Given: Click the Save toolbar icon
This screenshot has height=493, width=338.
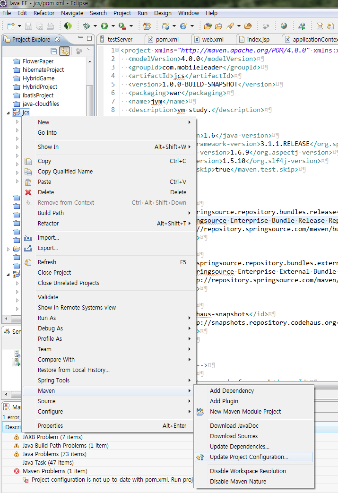Looking at the screenshot, I should 29,26.
